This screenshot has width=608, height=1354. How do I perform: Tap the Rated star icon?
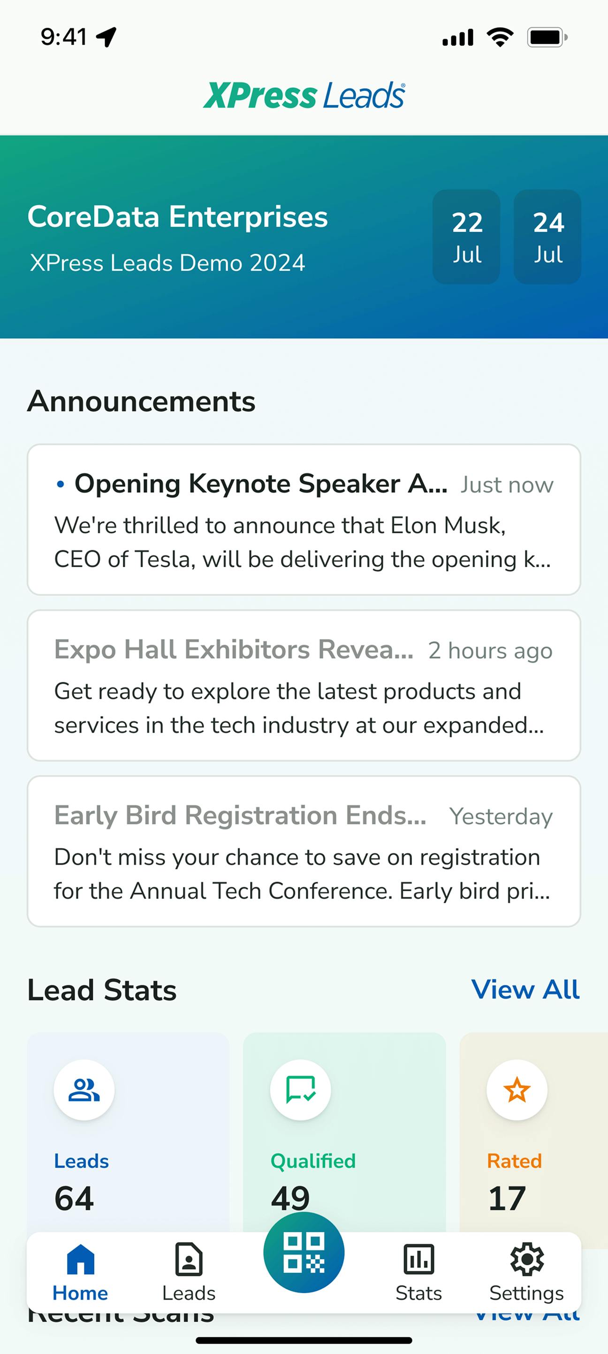click(x=517, y=1090)
